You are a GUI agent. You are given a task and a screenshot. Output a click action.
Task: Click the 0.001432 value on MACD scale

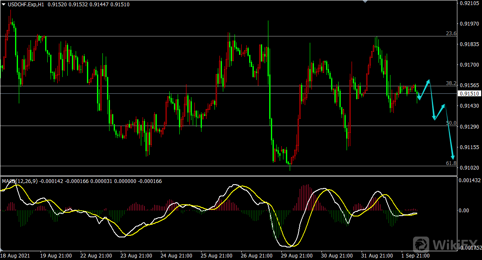coord(469,181)
